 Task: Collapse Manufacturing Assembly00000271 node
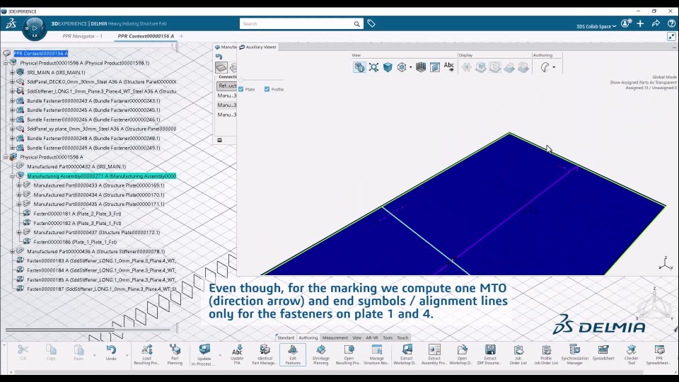13,176
